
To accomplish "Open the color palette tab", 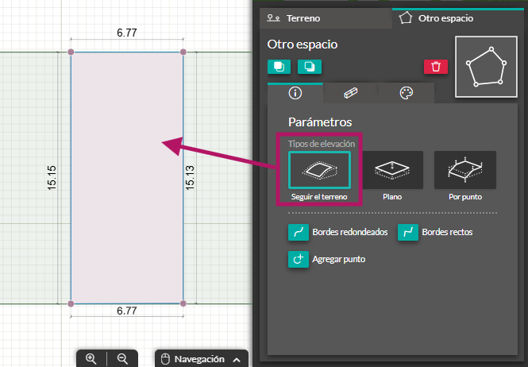I will click(406, 93).
